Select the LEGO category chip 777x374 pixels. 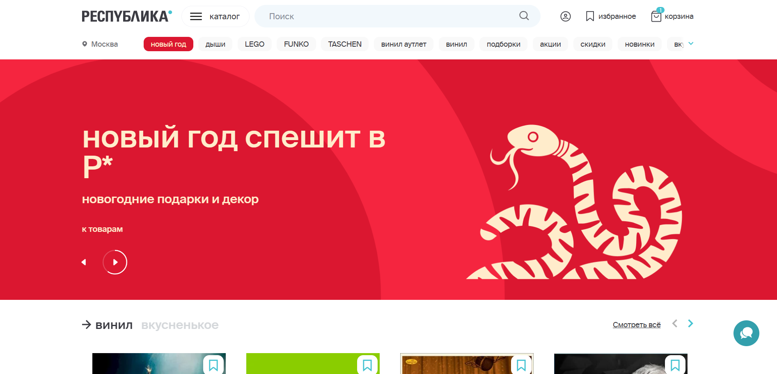[254, 44]
